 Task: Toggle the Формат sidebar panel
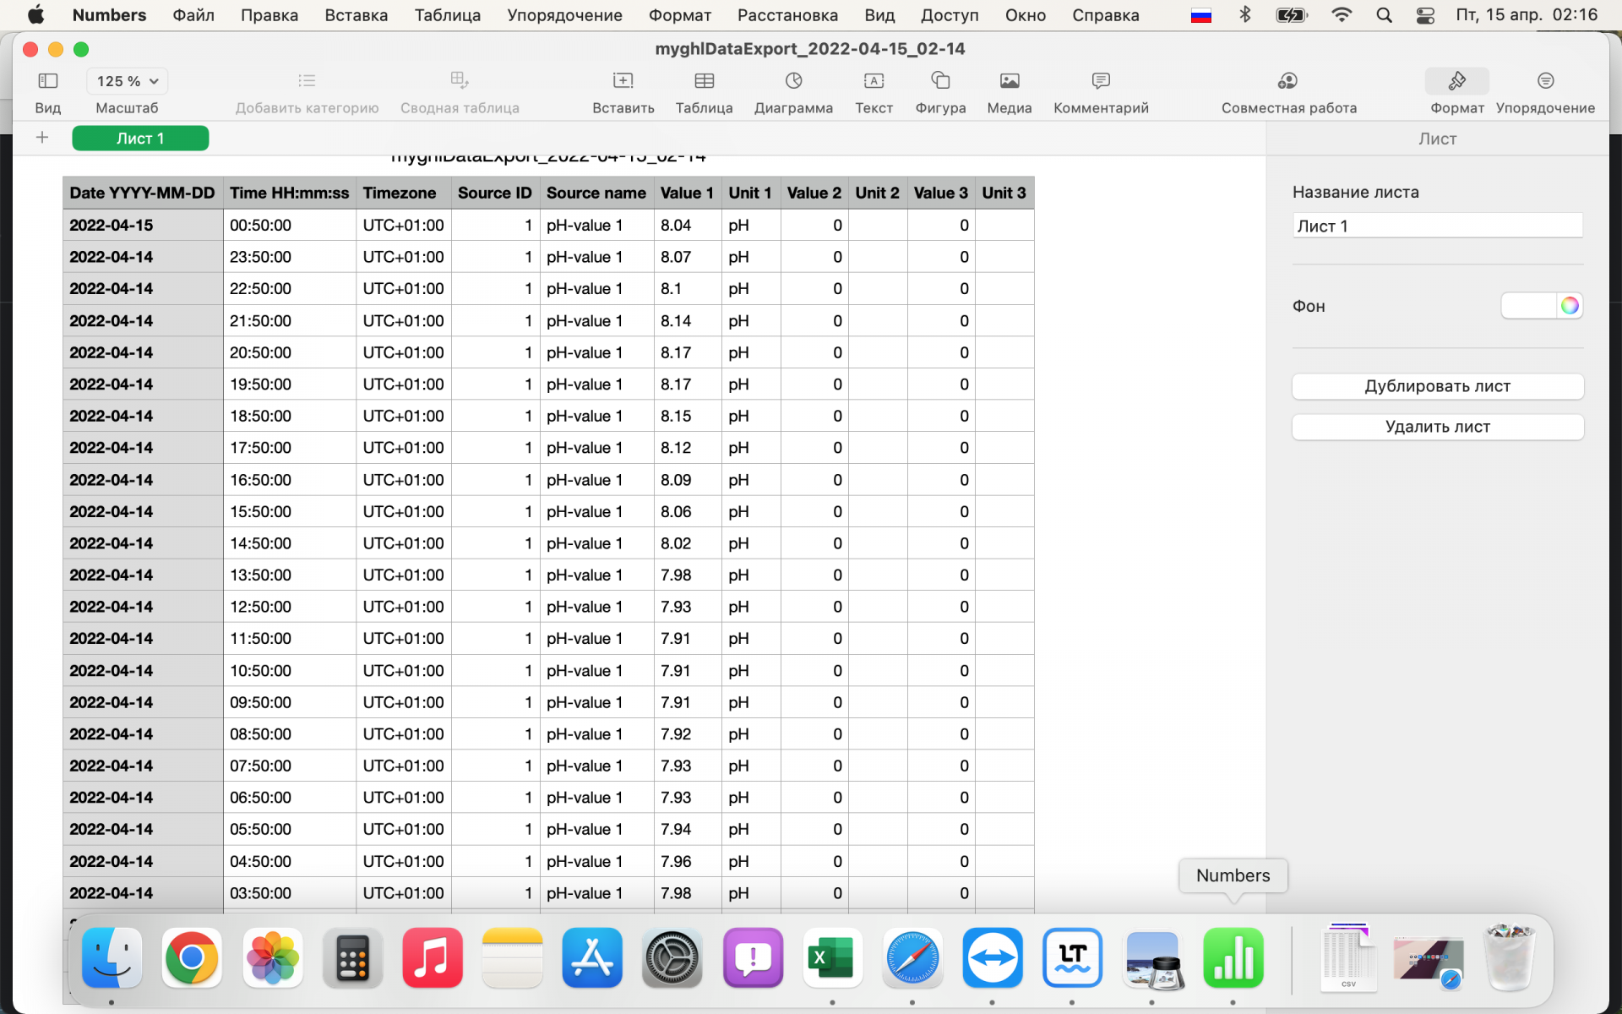pos(1456,82)
